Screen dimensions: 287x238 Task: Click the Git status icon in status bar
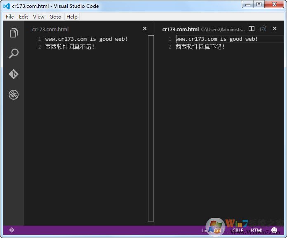pyautogui.click(x=12, y=230)
